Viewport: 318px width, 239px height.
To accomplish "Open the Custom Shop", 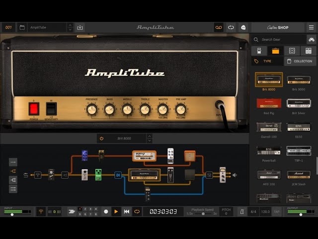I will pos(278,27).
